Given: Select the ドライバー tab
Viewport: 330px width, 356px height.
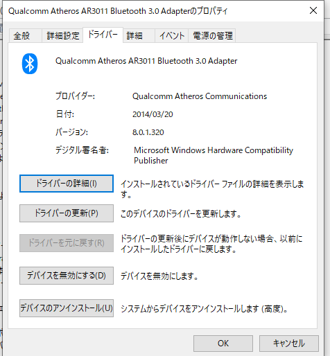Looking at the screenshot, I should pos(103,35).
